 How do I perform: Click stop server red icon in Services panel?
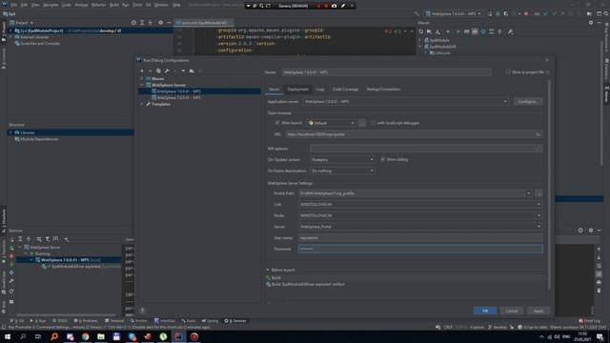point(11,256)
